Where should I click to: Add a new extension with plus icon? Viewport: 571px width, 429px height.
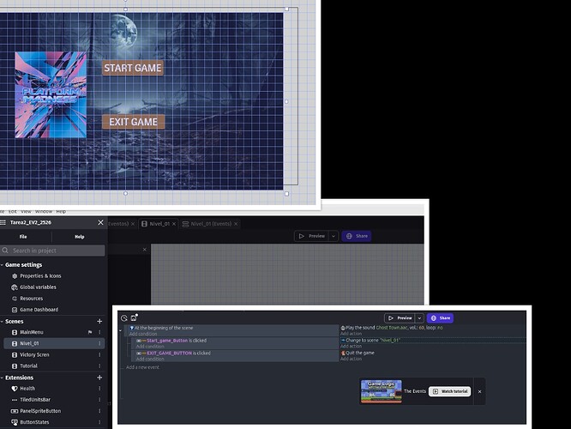pos(100,378)
